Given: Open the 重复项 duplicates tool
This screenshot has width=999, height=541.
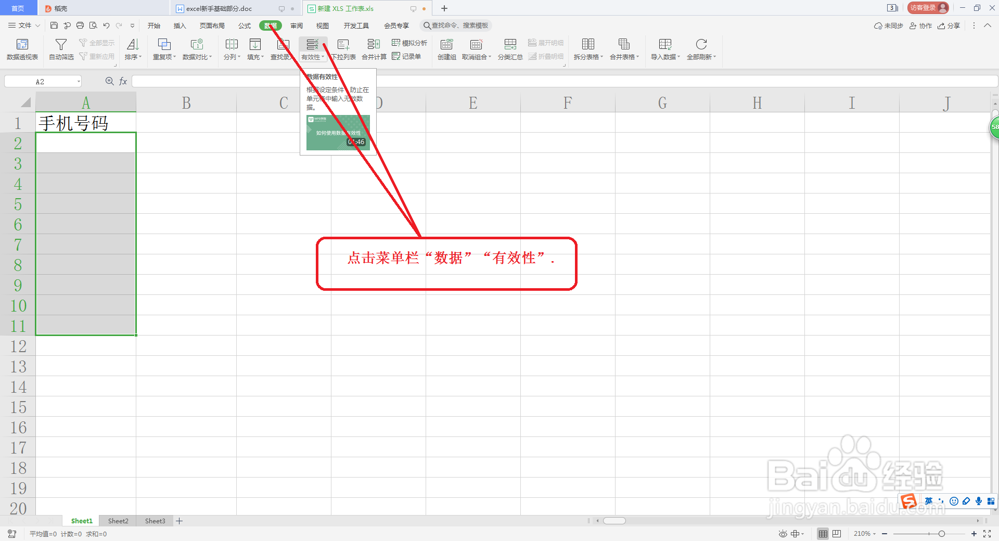Looking at the screenshot, I should click(163, 49).
